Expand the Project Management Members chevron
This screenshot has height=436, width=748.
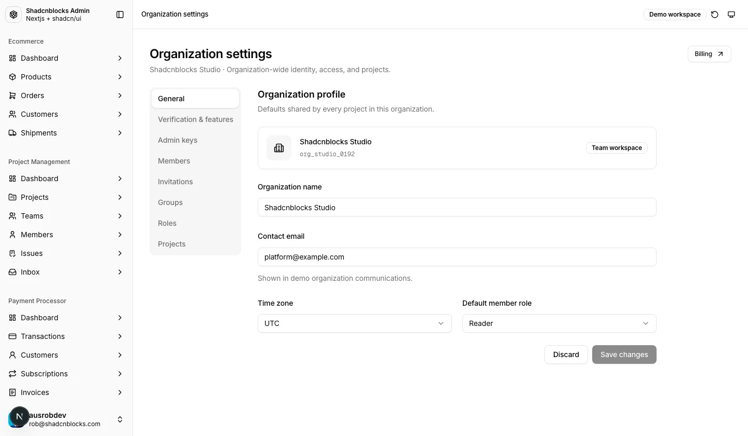(120, 235)
